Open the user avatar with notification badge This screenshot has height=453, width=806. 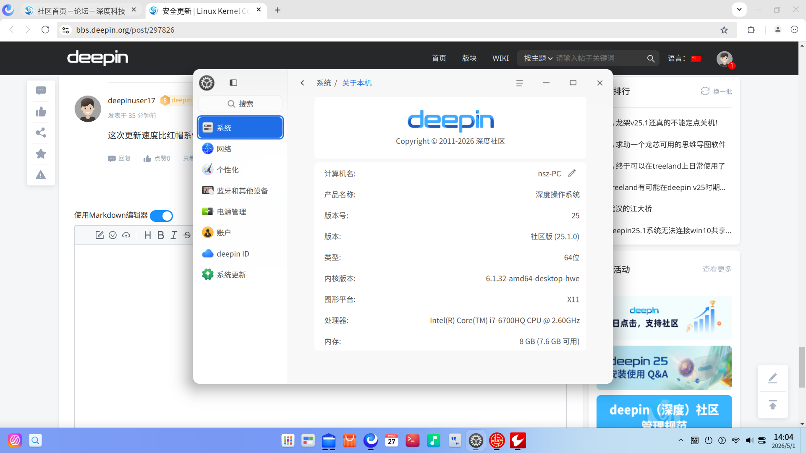click(x=725, y=59)
